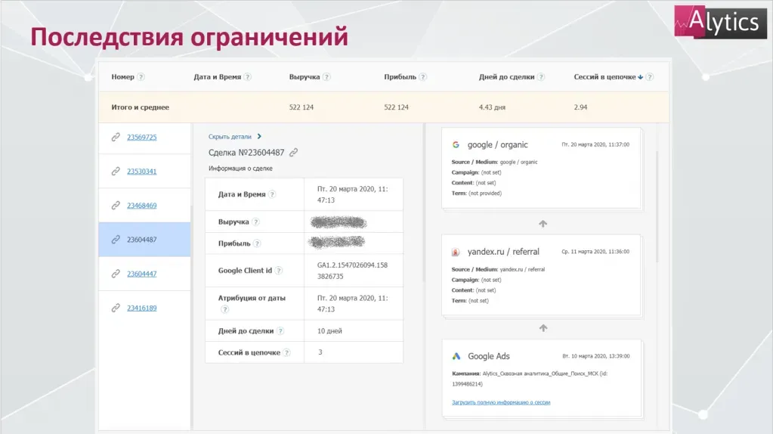Image resolution: width=773 pixels, height=434 pixels.
Task: Click up arrow between yandex and Google Ads cards
Action: click(543, 328)
